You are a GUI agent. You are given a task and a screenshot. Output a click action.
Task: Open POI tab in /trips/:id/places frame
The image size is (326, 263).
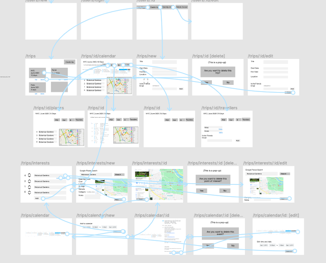click(57, 120)
